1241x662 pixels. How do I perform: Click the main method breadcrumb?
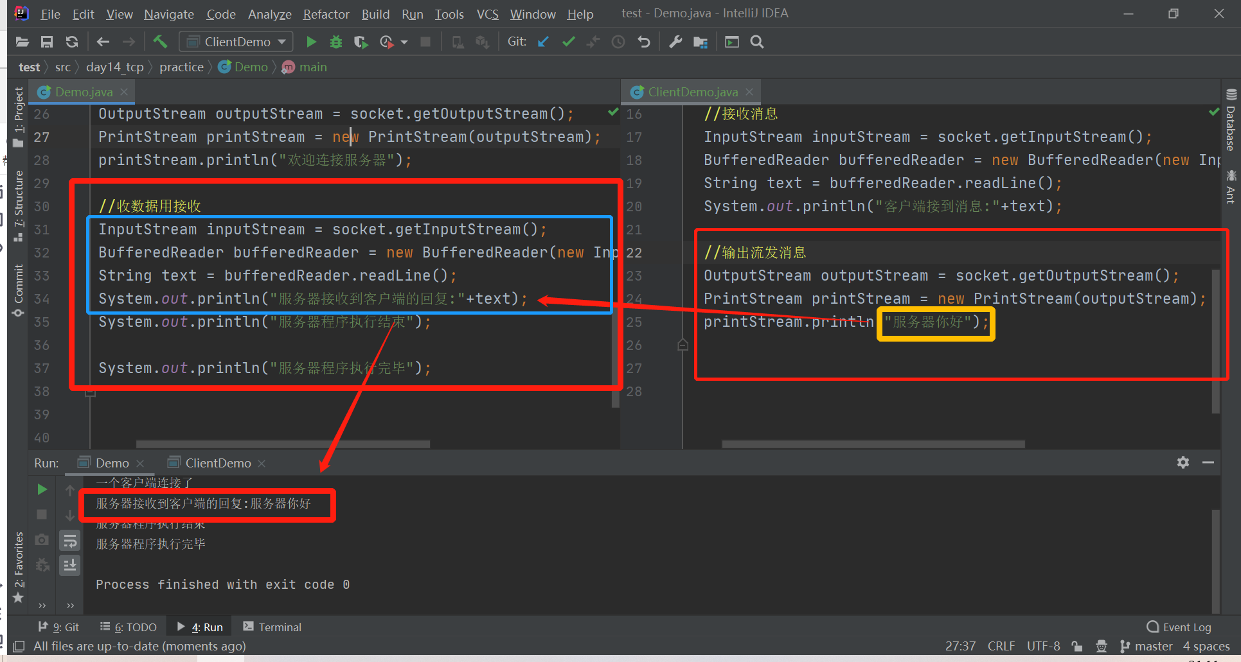pos(305,67)
